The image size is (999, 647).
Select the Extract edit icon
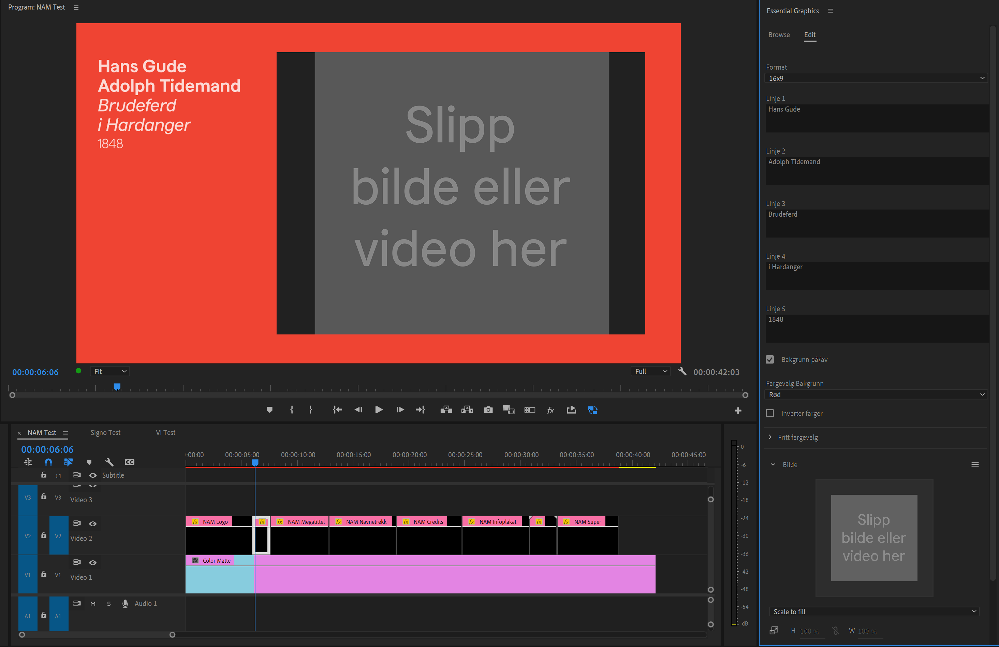[467, 410]
